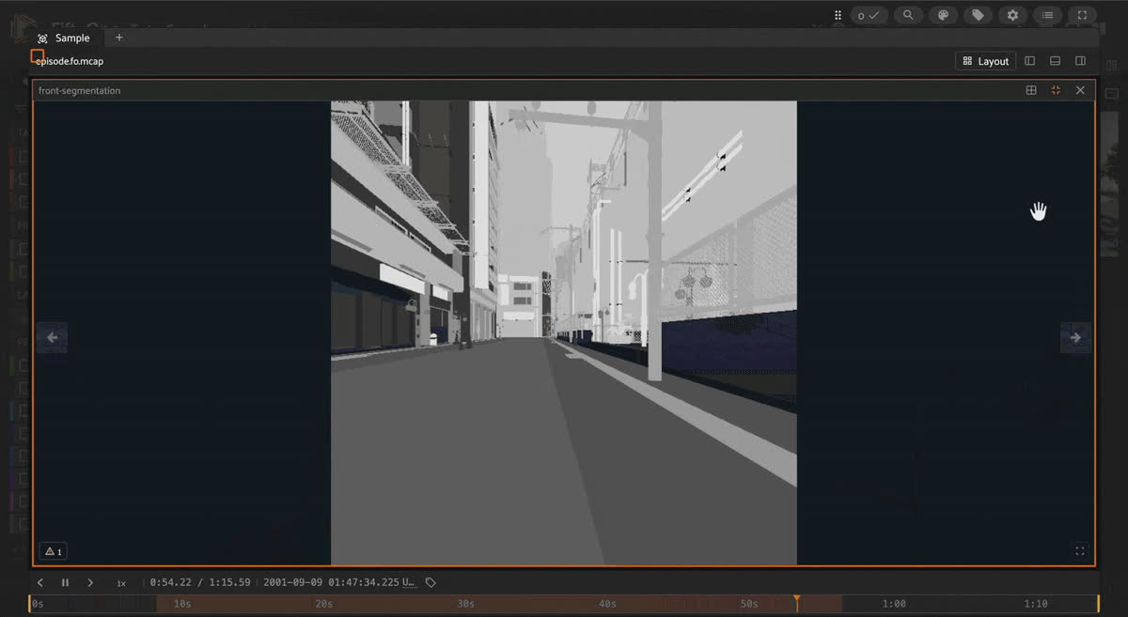Toggle the list view icon

1047,15
